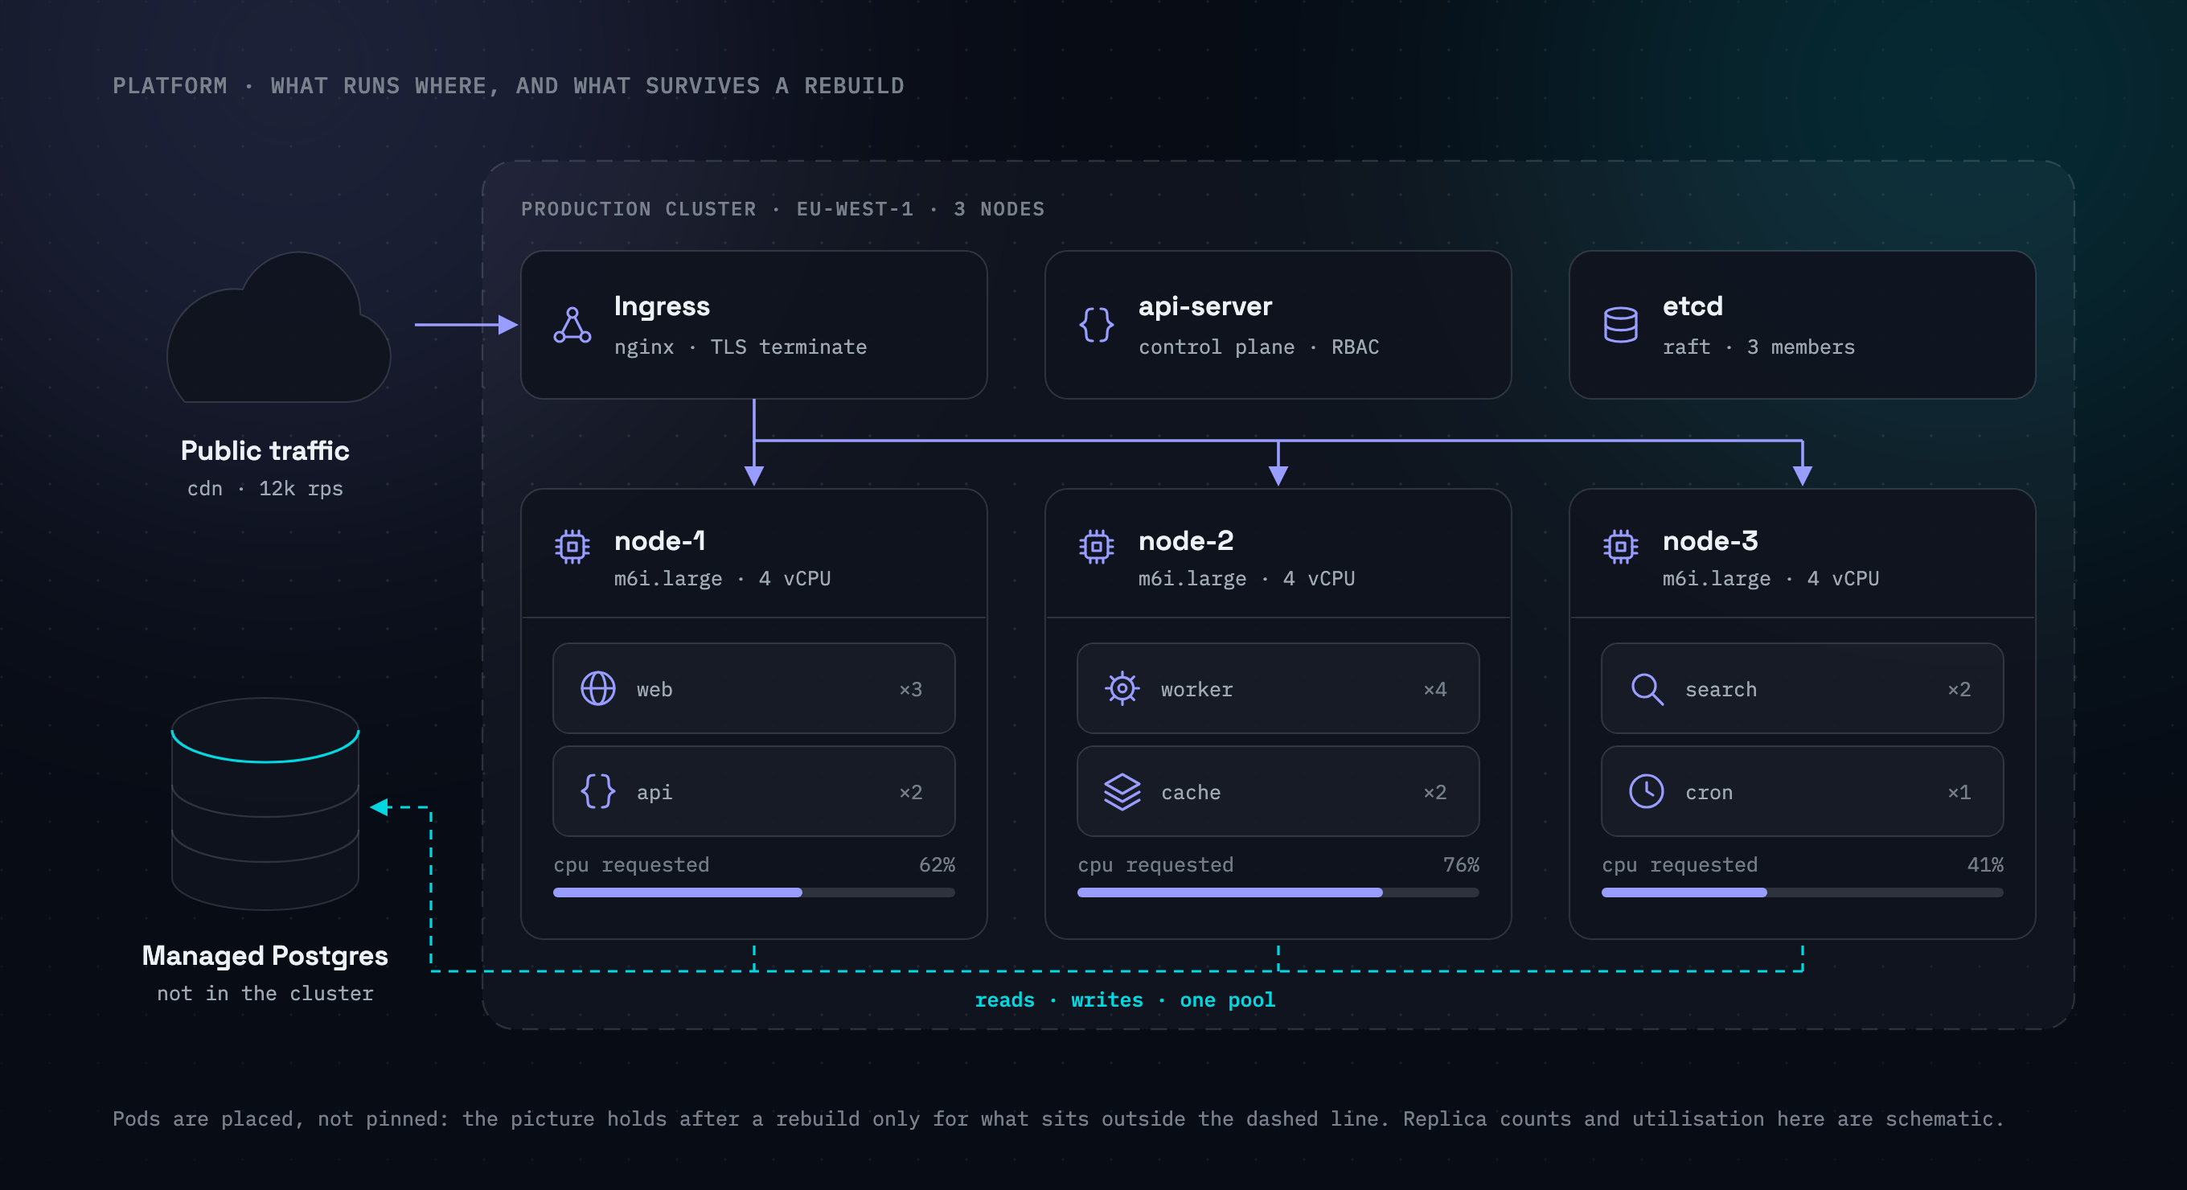Click the 'not in the cluster' text
This screenshot has height=1190, width=2187.
[x=265, y=994]
